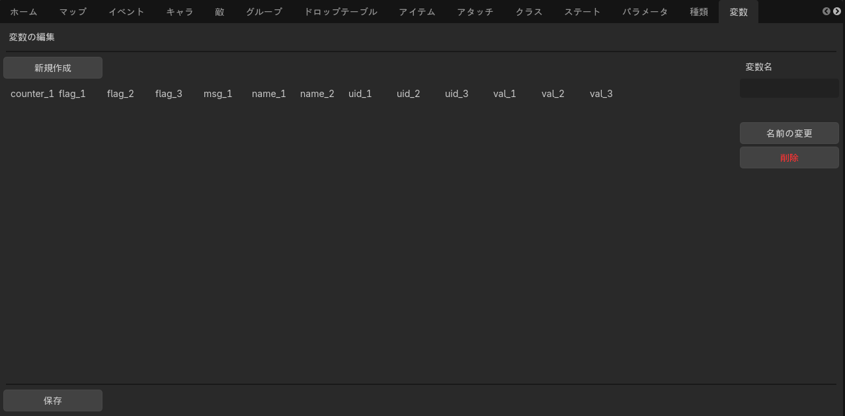Click the red 削除 button
Viewport: 845px width, 416px height.
[x=789, y=158]
